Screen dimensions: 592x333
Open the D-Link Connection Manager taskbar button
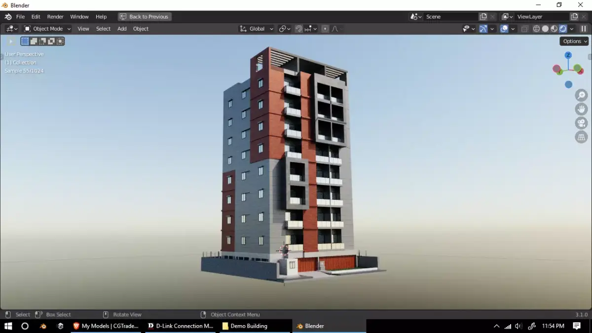(180, 326)
